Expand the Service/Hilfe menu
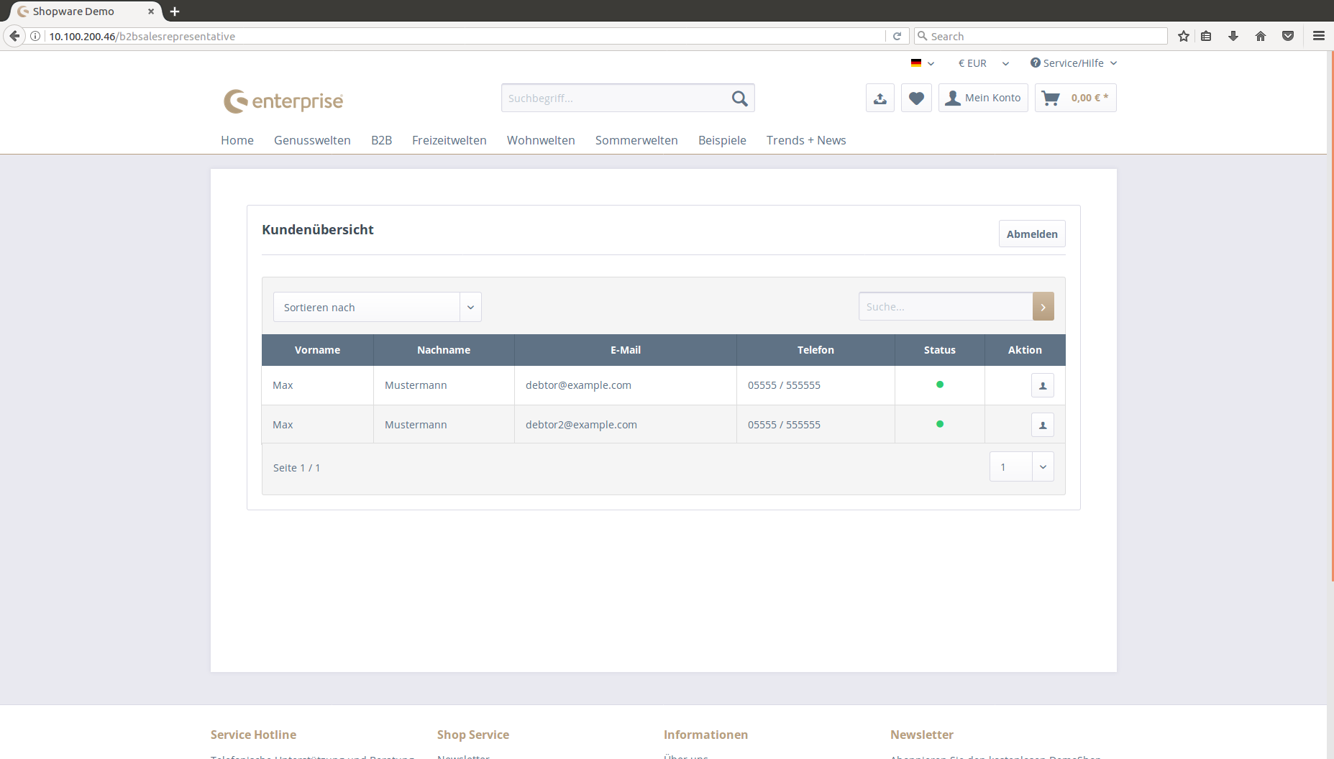 [x=1073, y=63]
